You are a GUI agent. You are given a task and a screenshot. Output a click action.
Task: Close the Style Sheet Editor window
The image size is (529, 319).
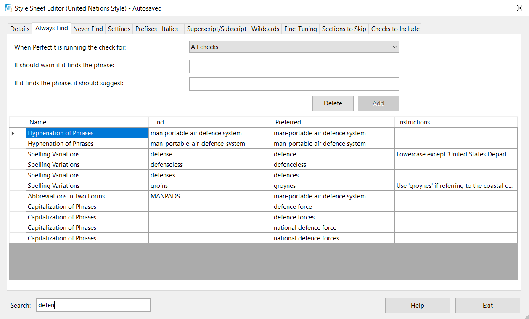(x=519, y=8)
